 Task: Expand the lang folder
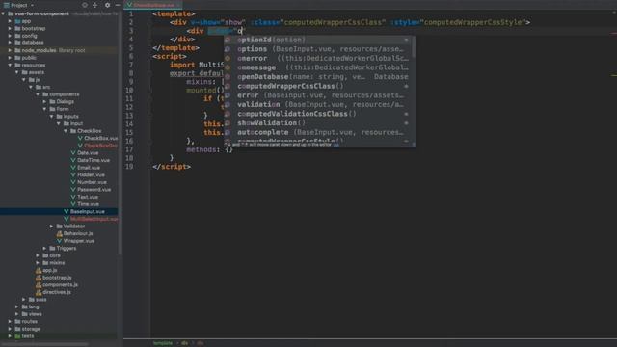17,307
